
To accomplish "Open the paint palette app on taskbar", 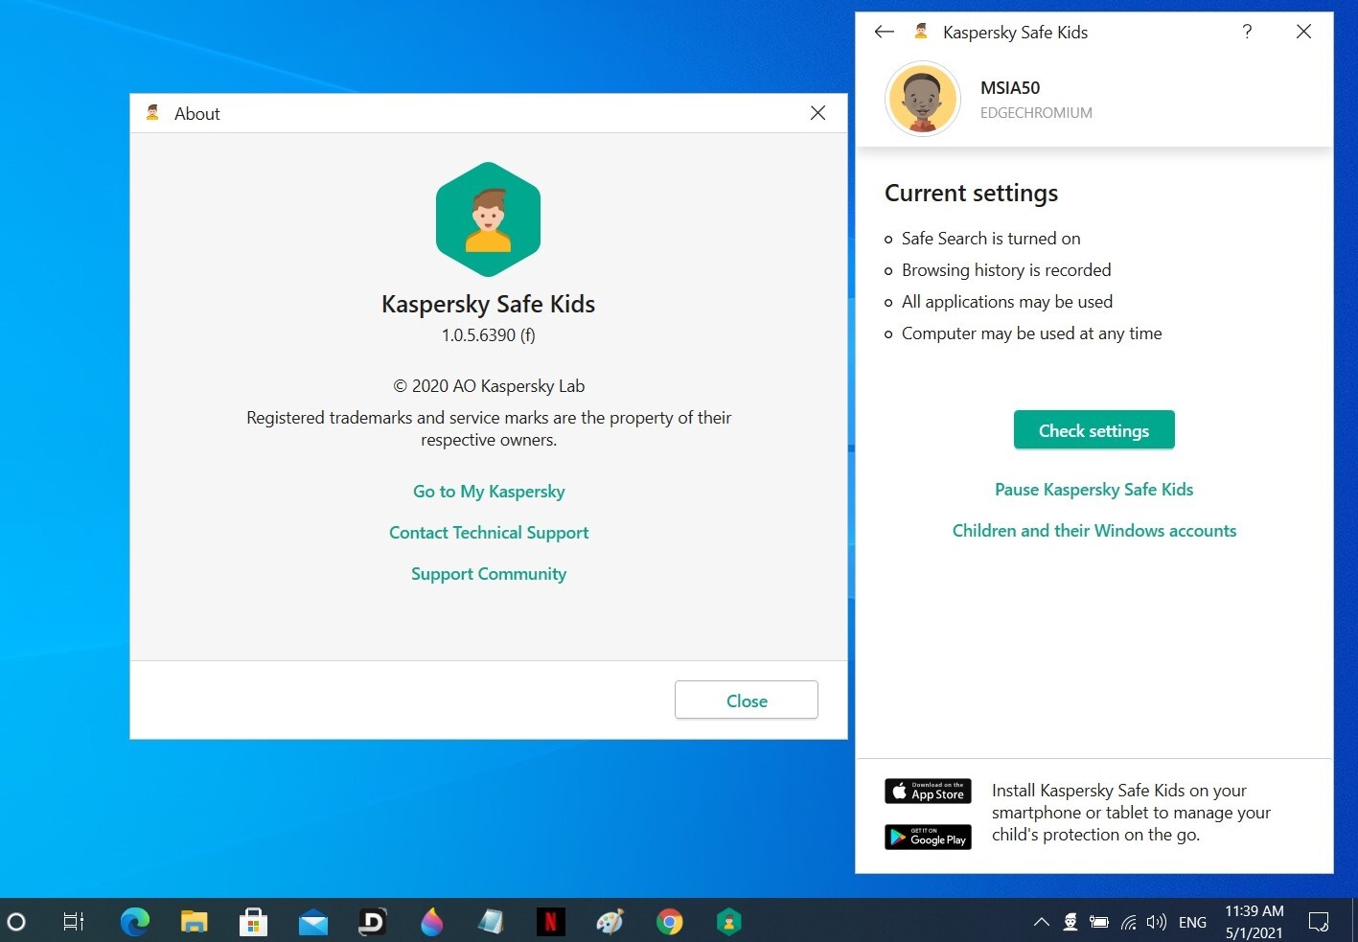I will coord(610,922).
